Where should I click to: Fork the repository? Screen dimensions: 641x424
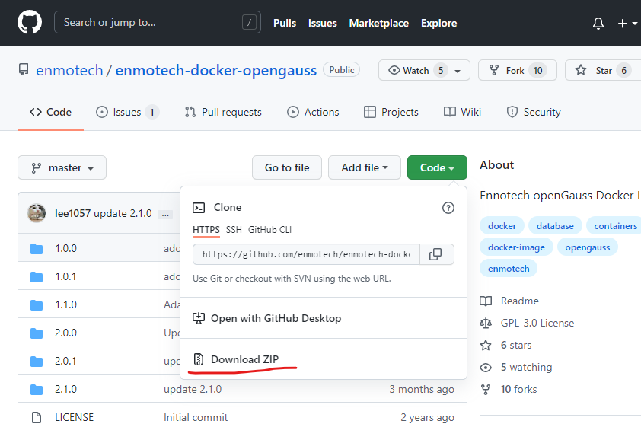click(518, 70)
